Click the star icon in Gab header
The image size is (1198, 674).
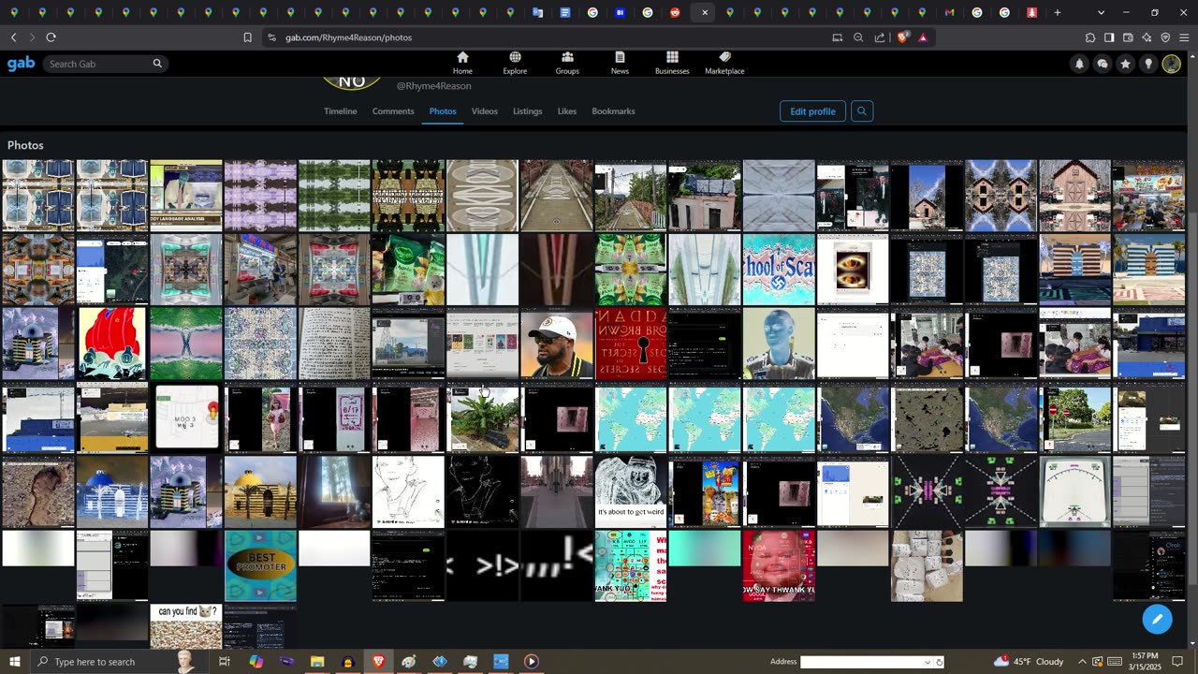point(1125,64)
